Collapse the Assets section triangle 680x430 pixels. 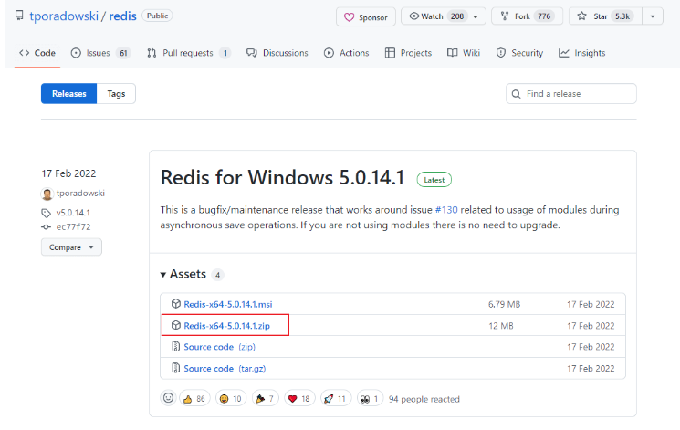(x=163, y=275)
